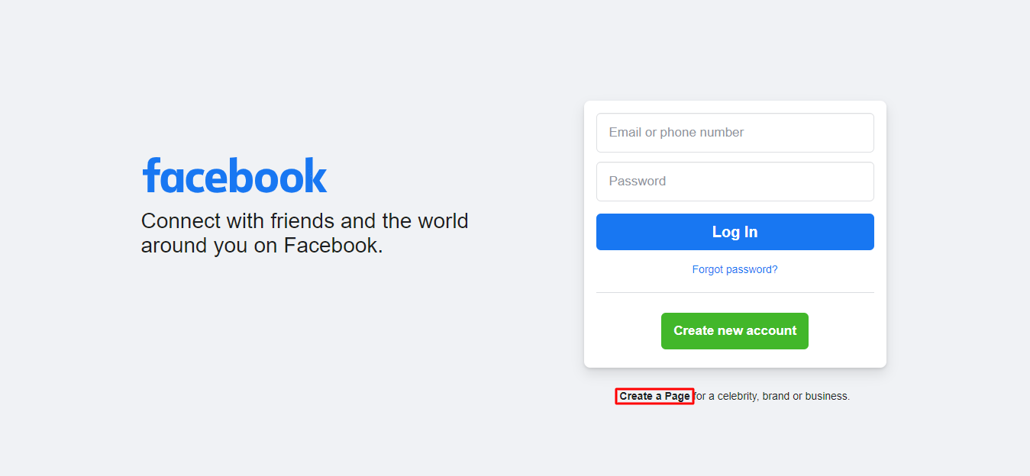Viewport: 1030px width, 476px height.
Task: Click the word Facebook. ending the tagline
Action: coord(334,246)
